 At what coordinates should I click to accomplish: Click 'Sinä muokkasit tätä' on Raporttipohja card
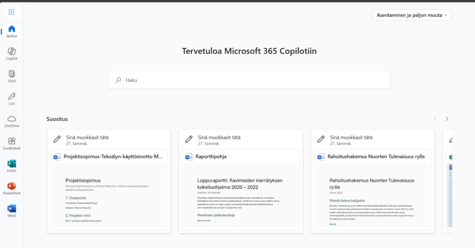coord(219,137)
